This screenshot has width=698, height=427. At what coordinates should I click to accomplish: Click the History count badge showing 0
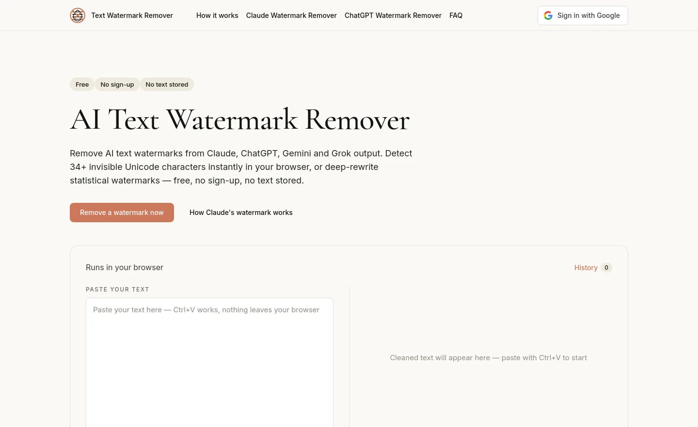[606, 268]
